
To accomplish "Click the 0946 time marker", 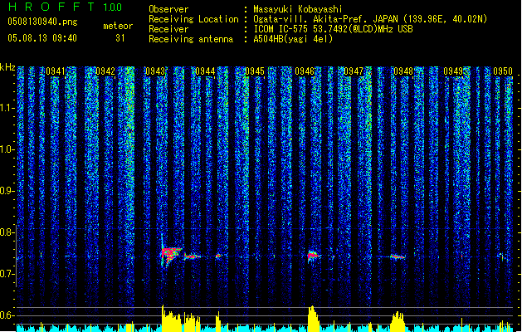I will pos(305,71).
